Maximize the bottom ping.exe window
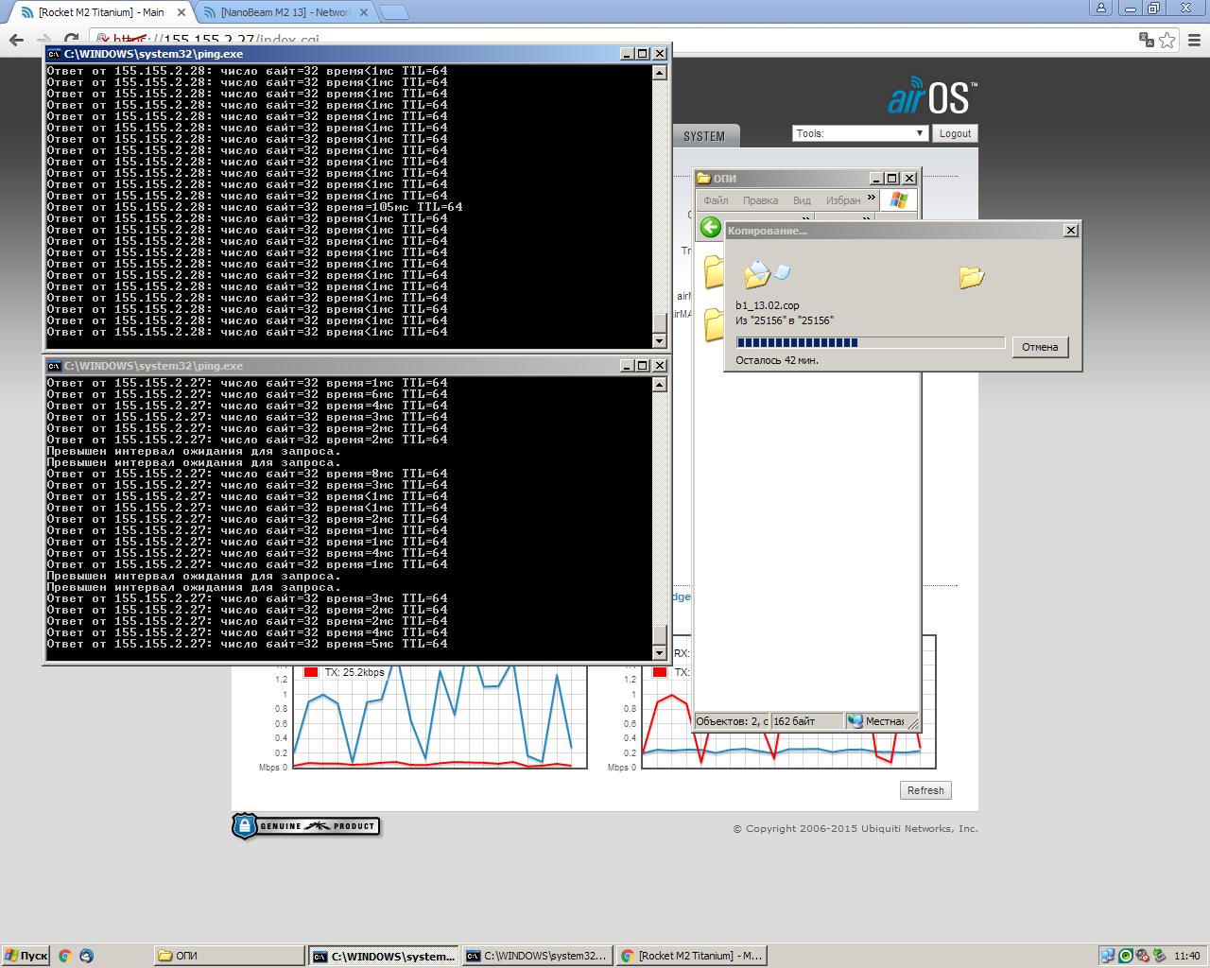This screenshot has height=968, width=1210. pos(642,366)
